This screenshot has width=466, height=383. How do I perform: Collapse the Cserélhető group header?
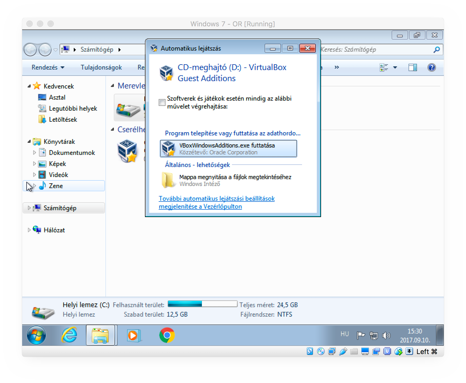113,129
